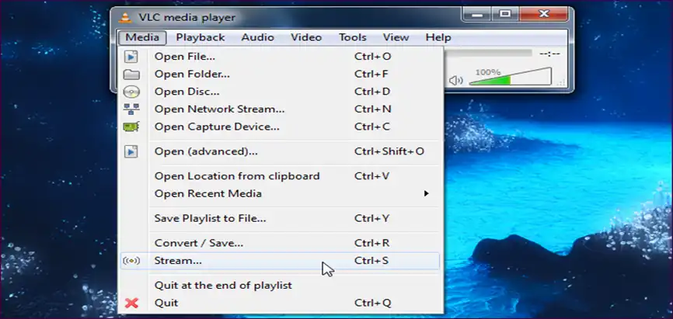Click the capture card icon beside Open Capture Device
The height and width of the screenshot is (319, 673).
point(131,127)
